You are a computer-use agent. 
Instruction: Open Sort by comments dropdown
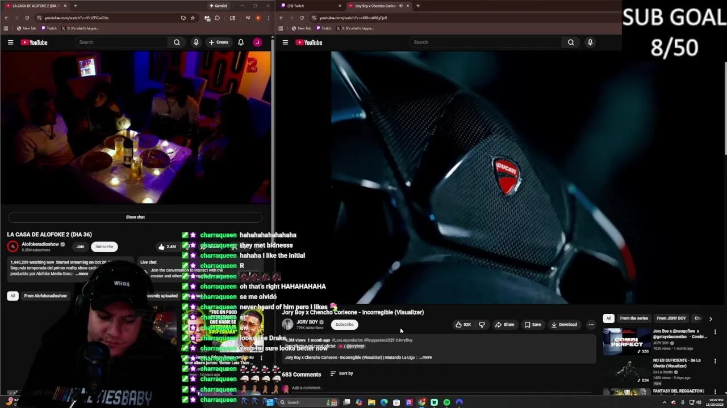pos(342,373)
